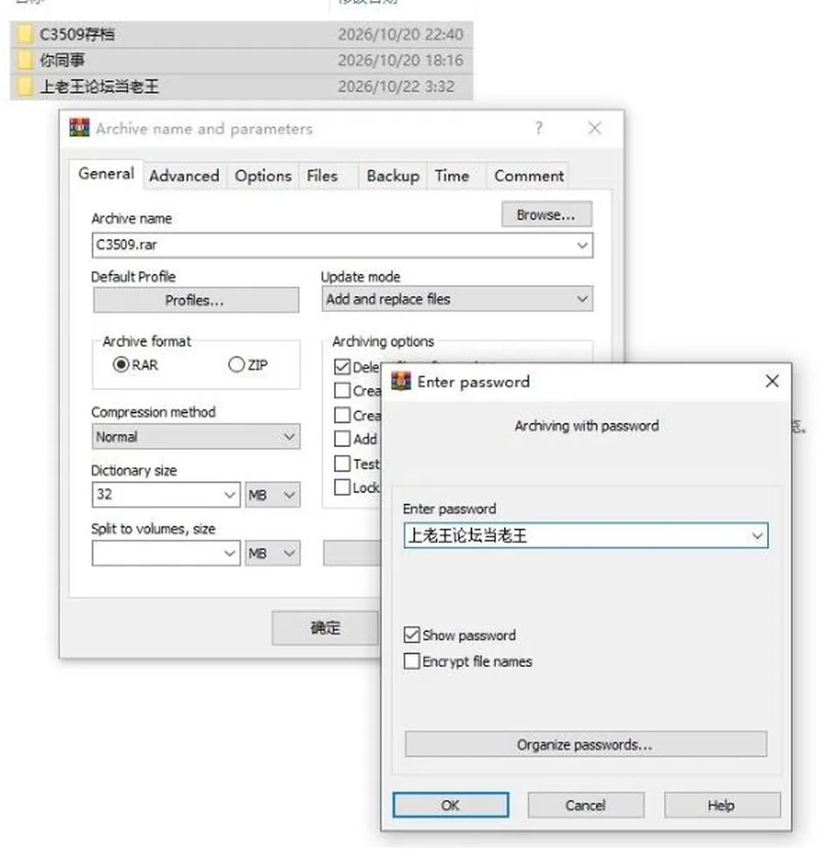Image resolution: width=837 pixels, height=849 pixels.
Task: Switch to the Backup tab
Action: coord(393,176)
